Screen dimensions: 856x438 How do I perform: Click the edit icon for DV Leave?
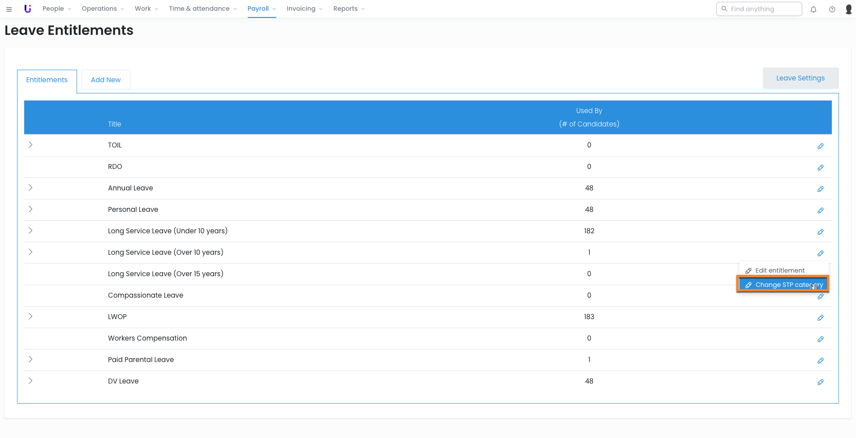(821, 382)
